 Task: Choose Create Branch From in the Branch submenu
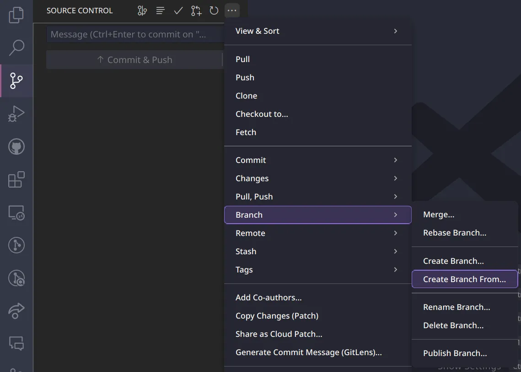pos(464,279)
